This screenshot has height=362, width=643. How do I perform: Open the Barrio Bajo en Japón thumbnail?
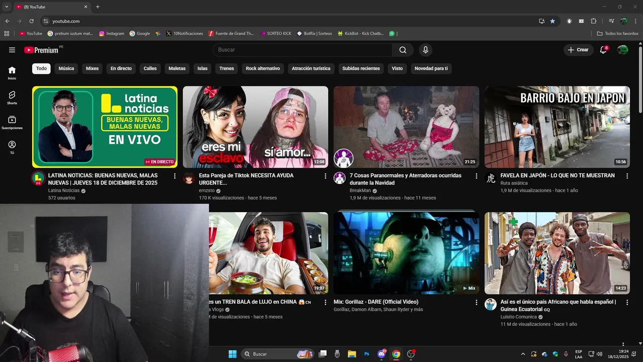coord(557,127)
